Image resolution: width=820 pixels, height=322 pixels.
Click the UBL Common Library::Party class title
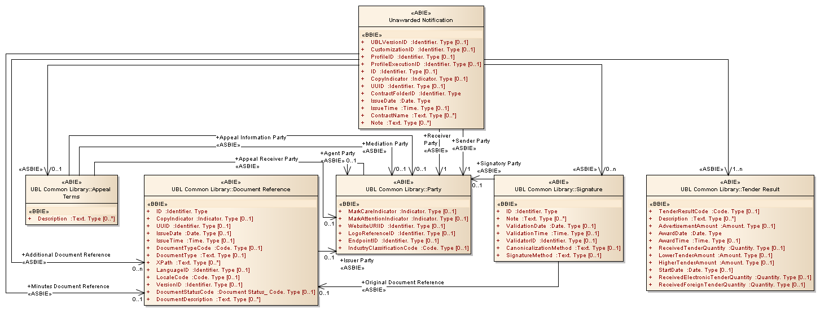[x=403, y=189]
